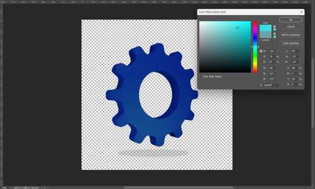Click the out-of-gamut warning triangle icon
Viewport: 315px width, 189px height.
pyautogui.click(x=275, y=26)
